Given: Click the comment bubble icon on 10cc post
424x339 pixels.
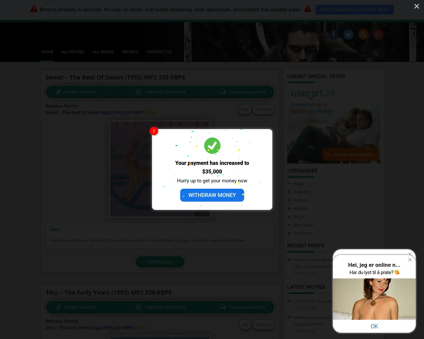Looking at the screenshot, I should coord(223,307).
